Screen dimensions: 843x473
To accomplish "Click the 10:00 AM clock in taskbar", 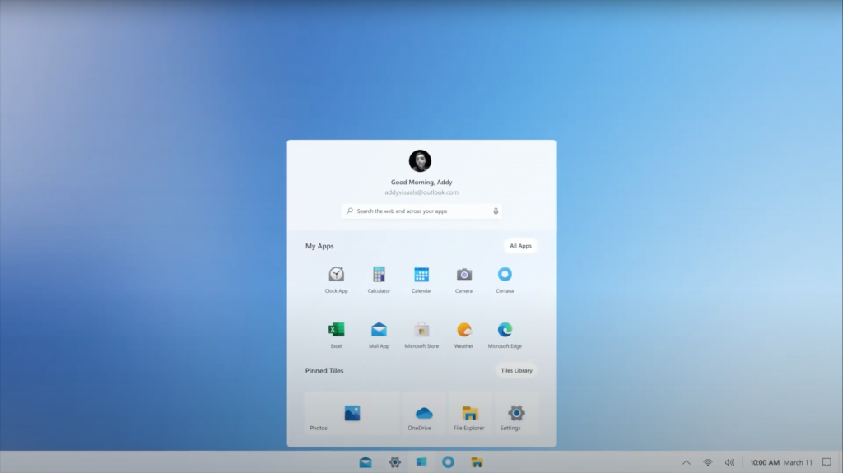I will pos(765,462).
